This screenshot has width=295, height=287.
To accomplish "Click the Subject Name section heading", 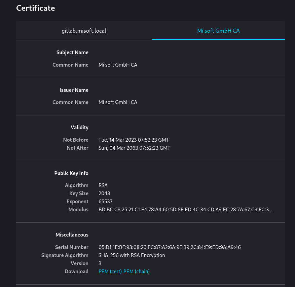I will 72,52.
